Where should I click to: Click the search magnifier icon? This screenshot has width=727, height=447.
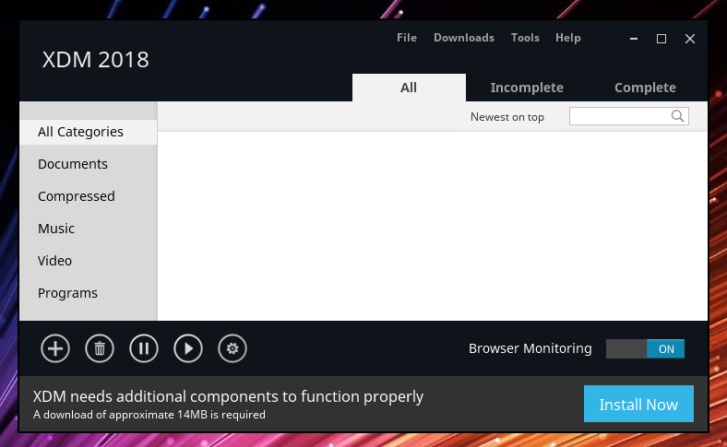pyautogui.click(x=677, y=116)
